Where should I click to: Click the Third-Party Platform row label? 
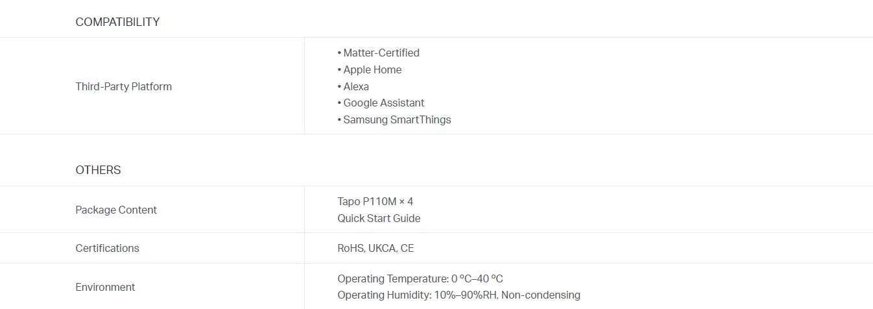[123, 86]
